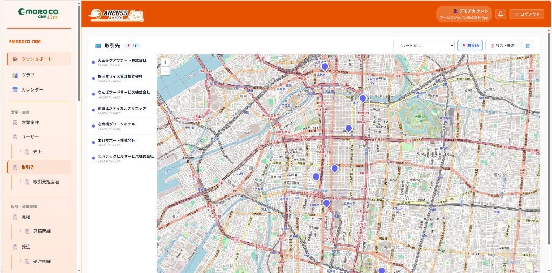Viewport: 552px width, 273px height.
Task: Select 取引先 in the sidebar
Action: tap(39, 167)
